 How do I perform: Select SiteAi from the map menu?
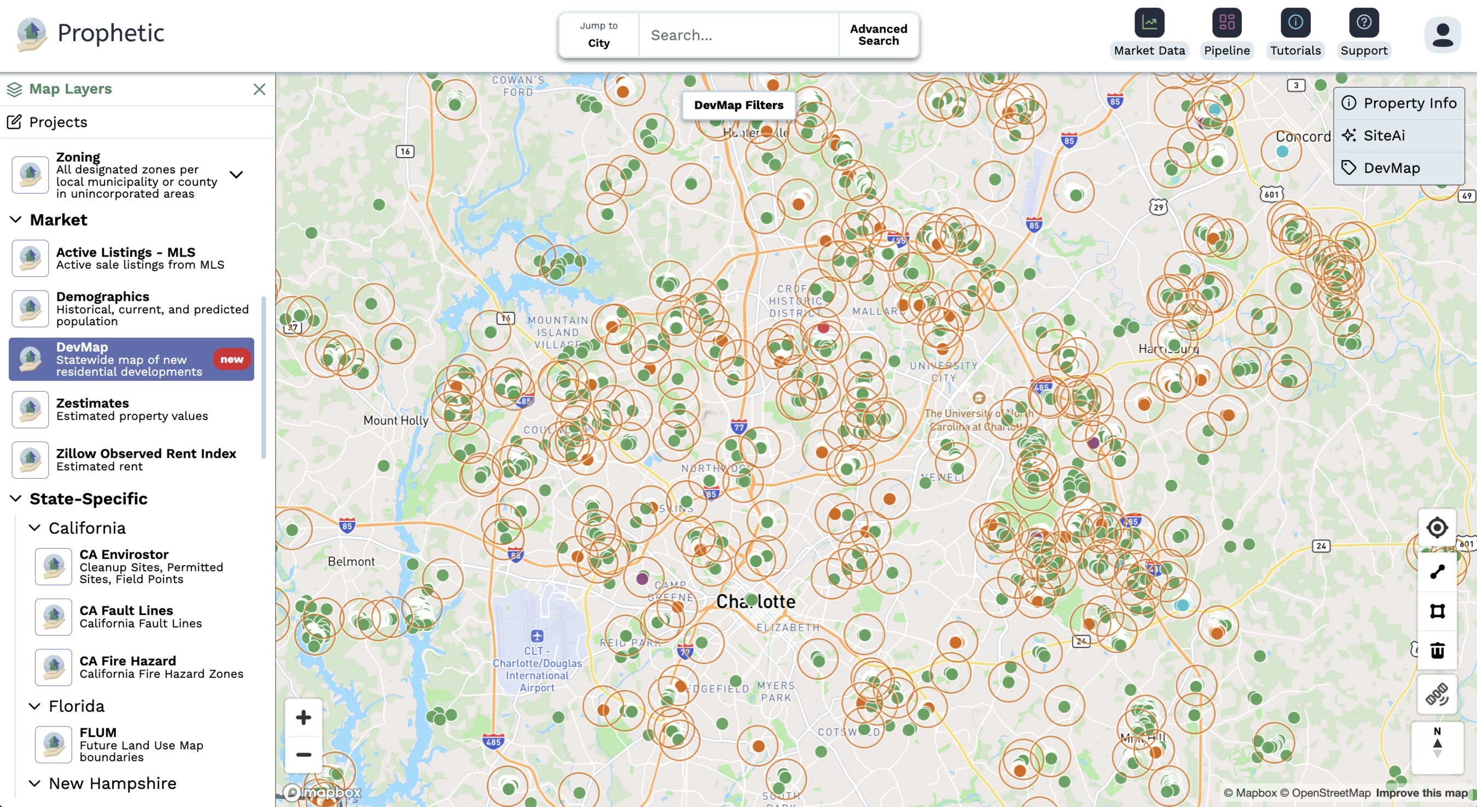pyautogui.click(x=1383, y=135)
